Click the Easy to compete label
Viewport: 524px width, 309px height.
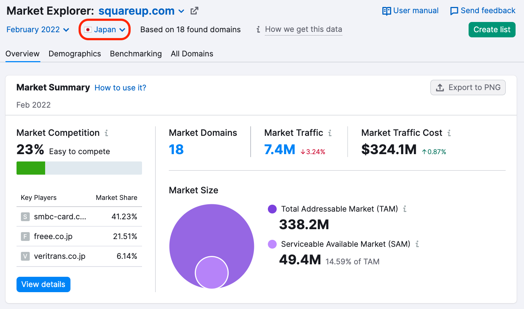pyautogui.click(x=80, y=152)
